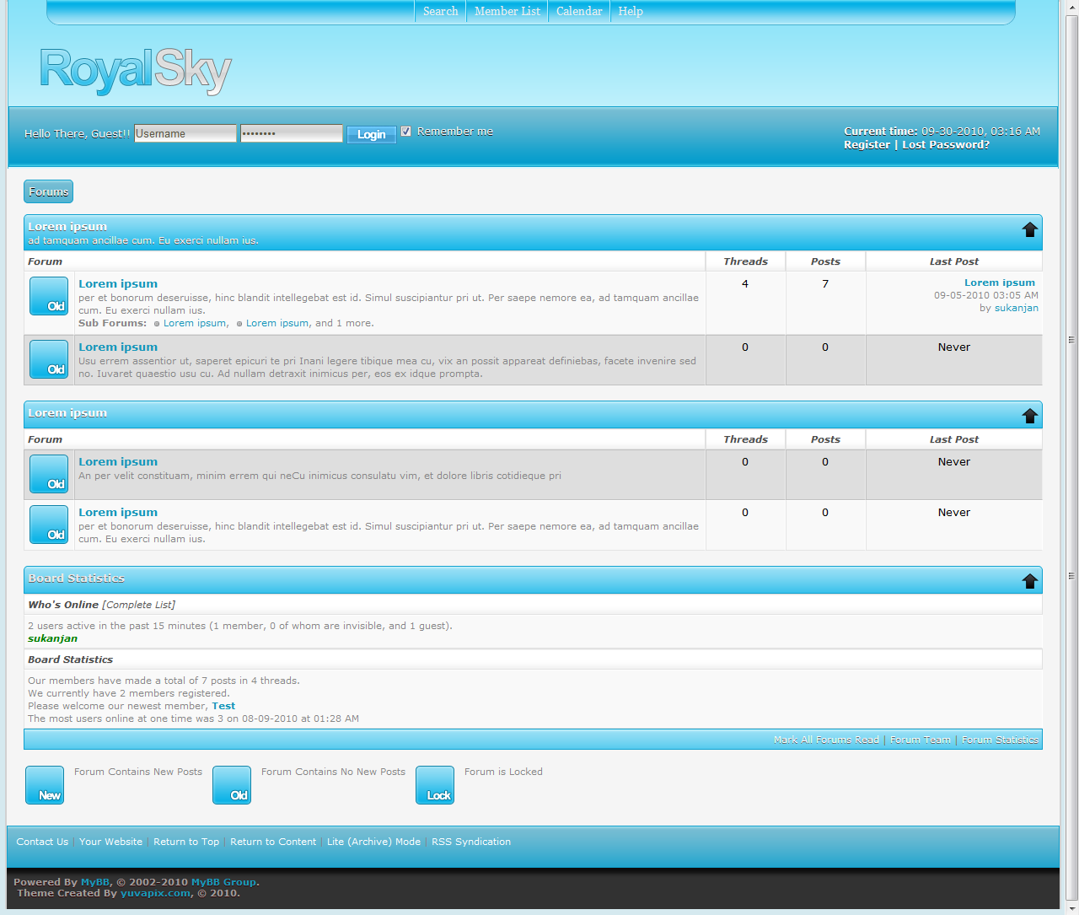Uncheck the Remember me checkbox
Viewport: 1079px width, 915px height.
tap(406, 132)
